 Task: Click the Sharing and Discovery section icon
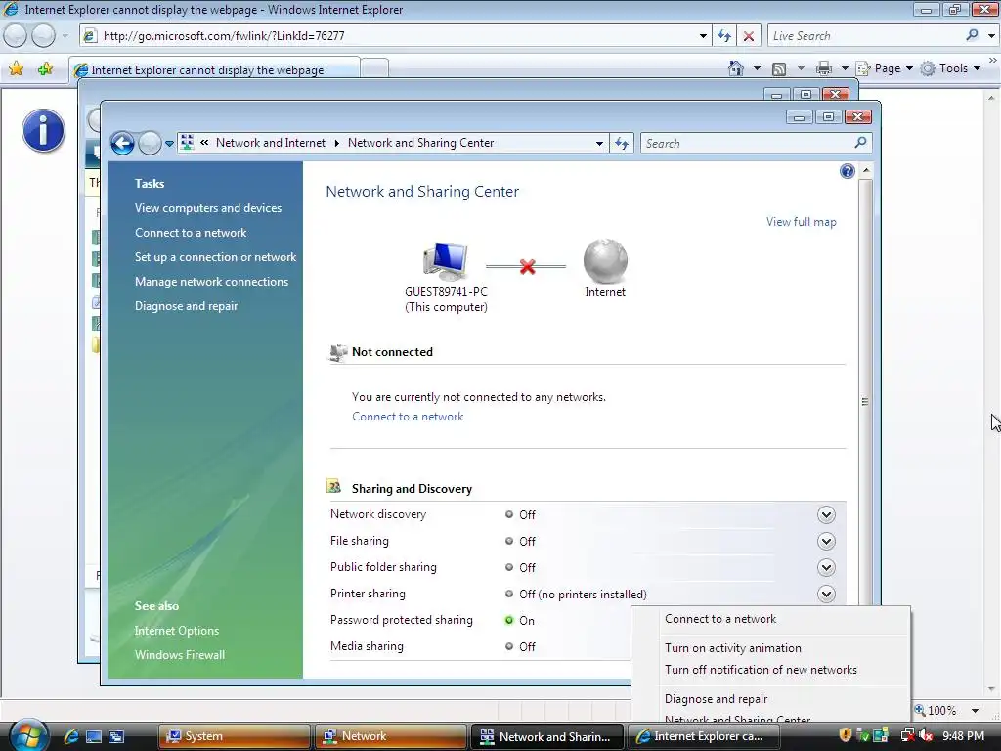click(334, 487)
